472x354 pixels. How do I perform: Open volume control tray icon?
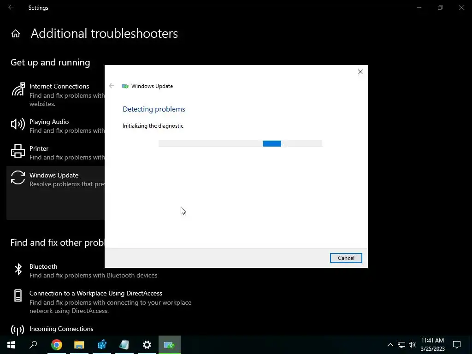pyautogui.click(x=412, y=345)
